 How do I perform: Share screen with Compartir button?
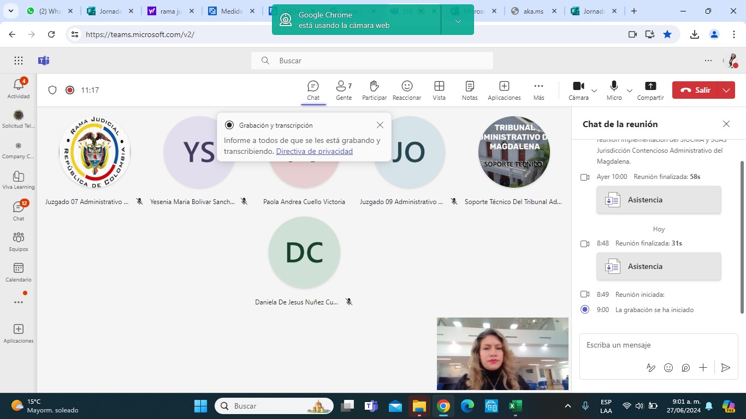tap(650, 91)
